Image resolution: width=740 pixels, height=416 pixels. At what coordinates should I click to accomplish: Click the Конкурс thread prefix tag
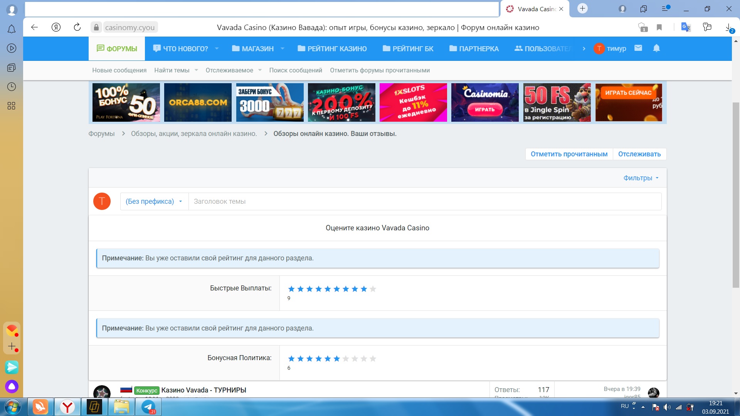pyautogui.click(x=146, y=391)
